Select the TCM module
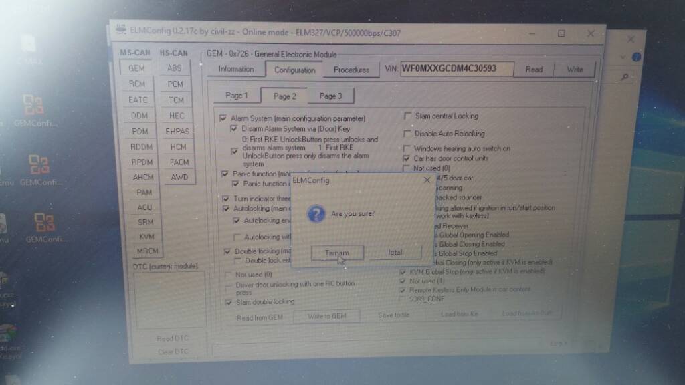 pyautogui.click(x=176, y=100)
